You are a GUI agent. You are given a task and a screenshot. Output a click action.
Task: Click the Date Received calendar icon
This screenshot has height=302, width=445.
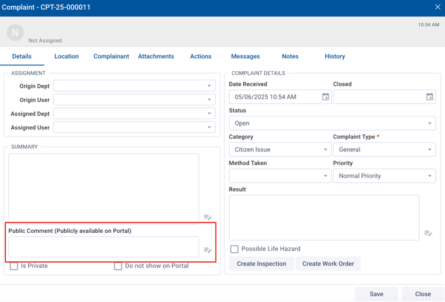(x=325, y=97)
